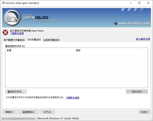
Task: Close the window with the X icon
Action: (x=148, y=3)
